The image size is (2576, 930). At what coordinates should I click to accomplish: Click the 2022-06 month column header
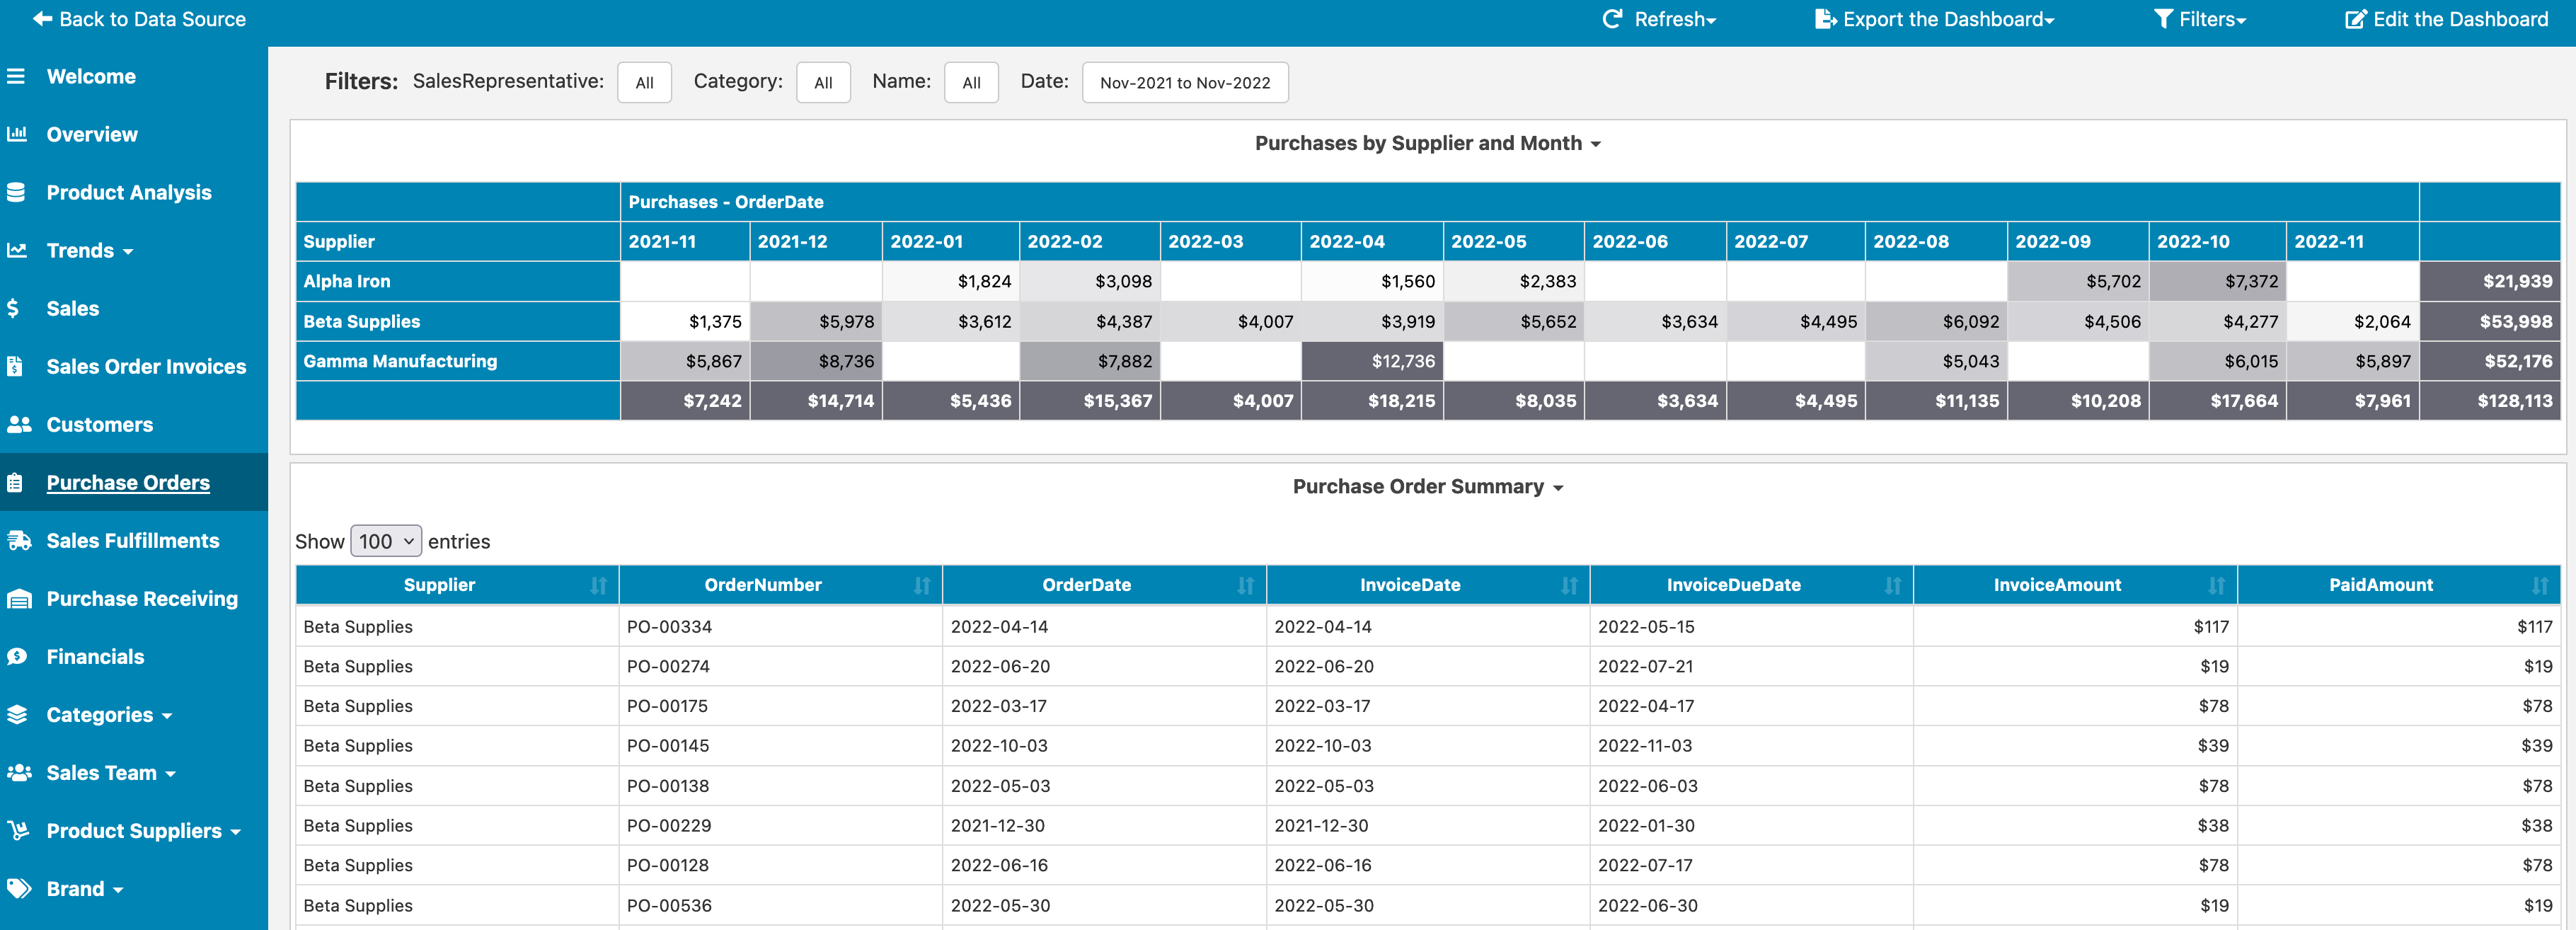click(1655, 241)
